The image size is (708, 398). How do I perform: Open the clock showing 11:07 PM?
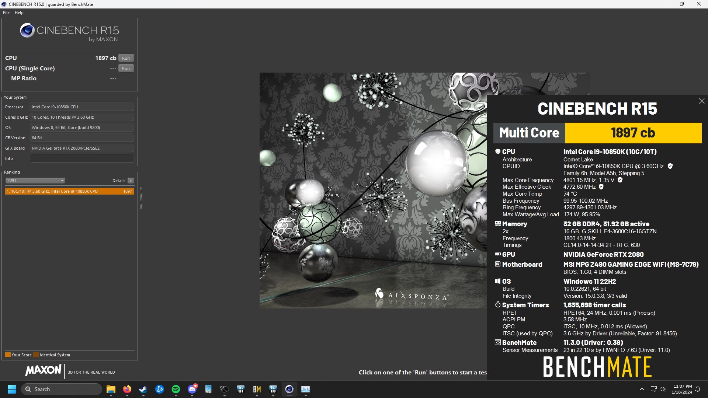coord(682,389)
